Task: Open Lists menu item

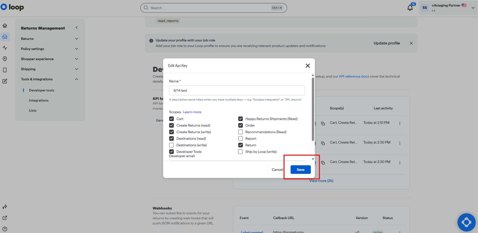Action: point(33,110)
